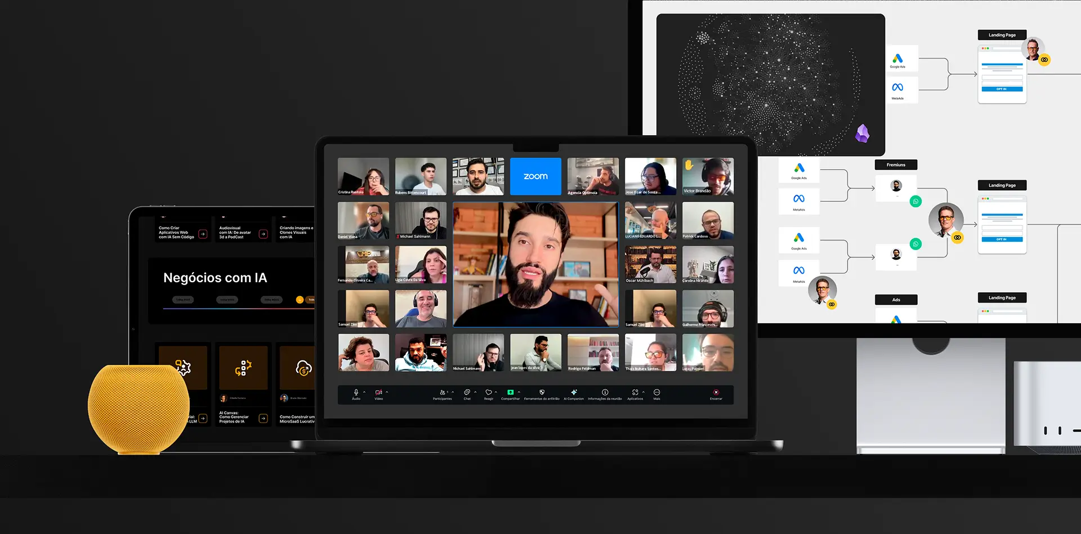Open Ferramentas do anfitrião shield icon
Image resolution: width=1081 pixels, height=534 pixels.
(x=542, y=393)
